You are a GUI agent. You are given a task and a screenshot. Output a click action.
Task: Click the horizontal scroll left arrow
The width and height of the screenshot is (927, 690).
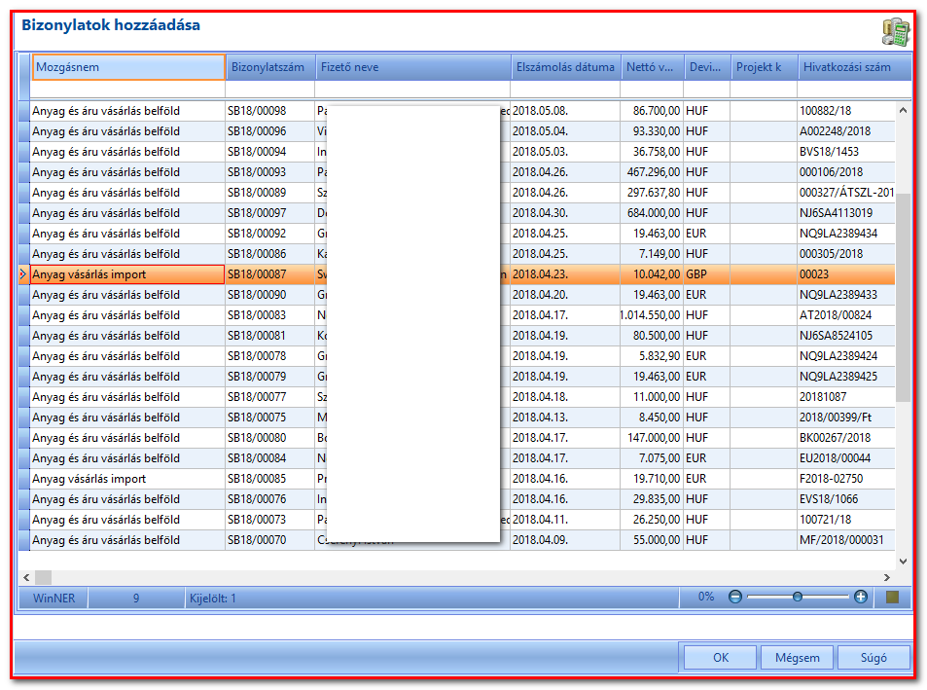click(x=26, y=577)
